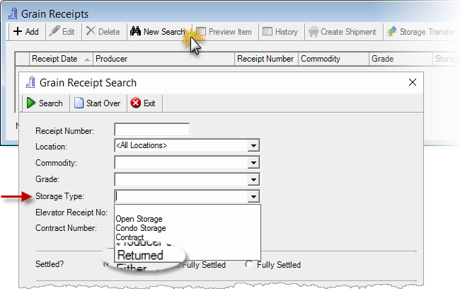The height and width of the screenshot is (289, 465).
Task: Click the New Search binoculars icon
Action: pyautogui.click(x=135, y=31)
